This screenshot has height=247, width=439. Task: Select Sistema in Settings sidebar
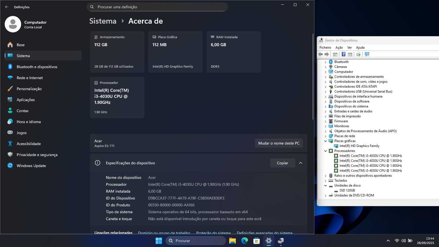point(43,56)
